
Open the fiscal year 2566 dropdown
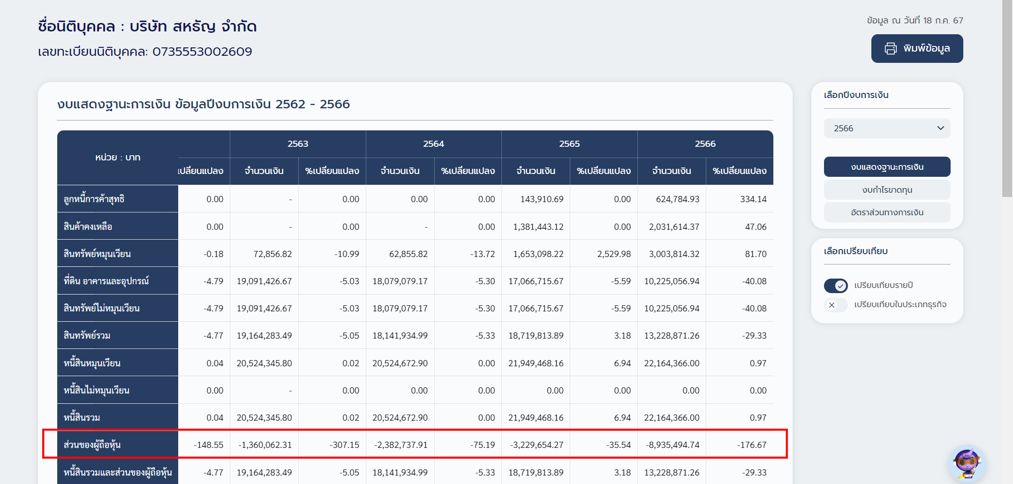coord(886,129)
